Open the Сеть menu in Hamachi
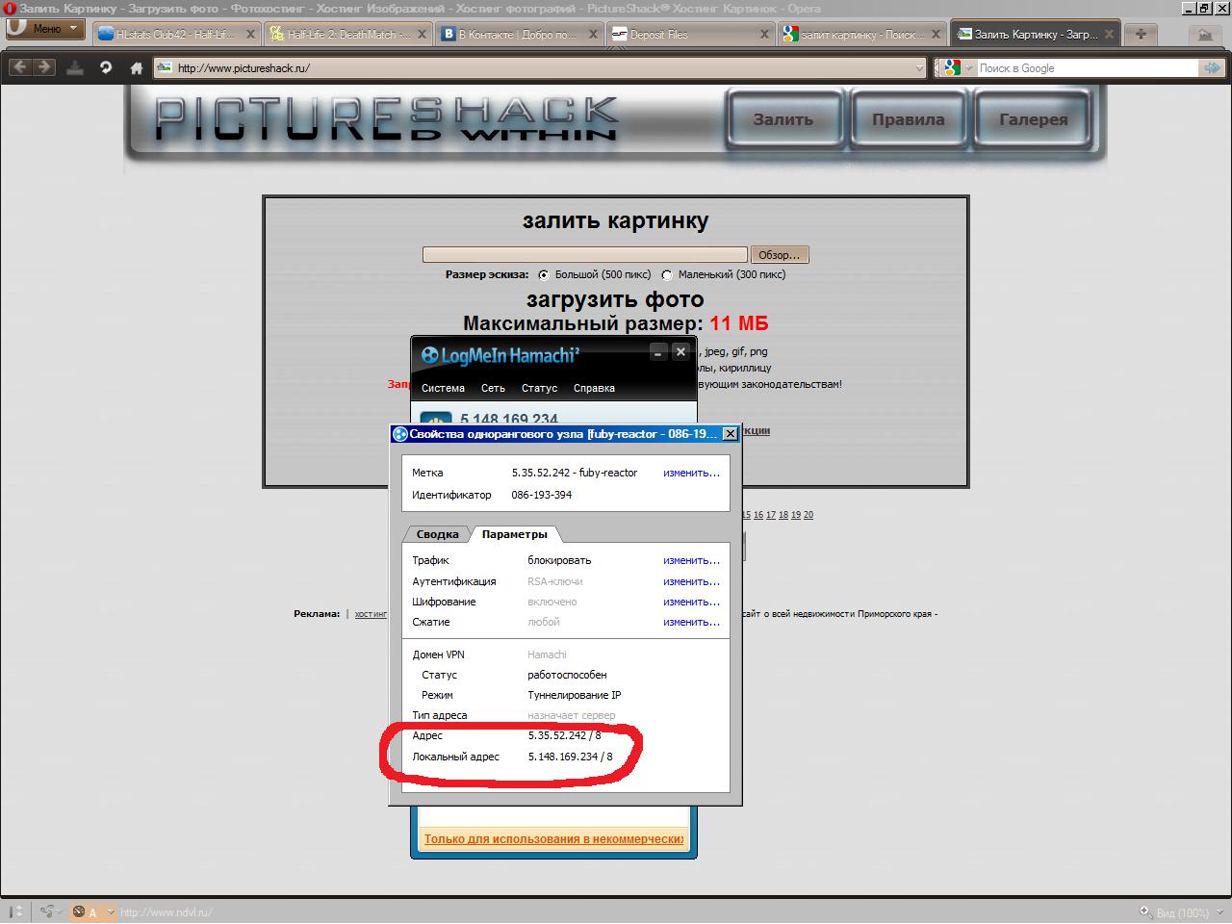The width and height of the screenshot is (1232, 924). (x=493, y=388)
